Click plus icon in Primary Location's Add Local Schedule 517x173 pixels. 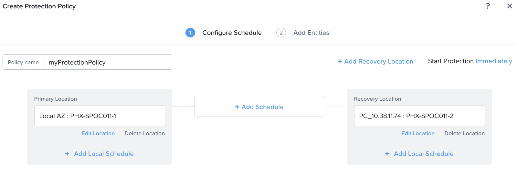pyautogui.click(x=67, y=154)
